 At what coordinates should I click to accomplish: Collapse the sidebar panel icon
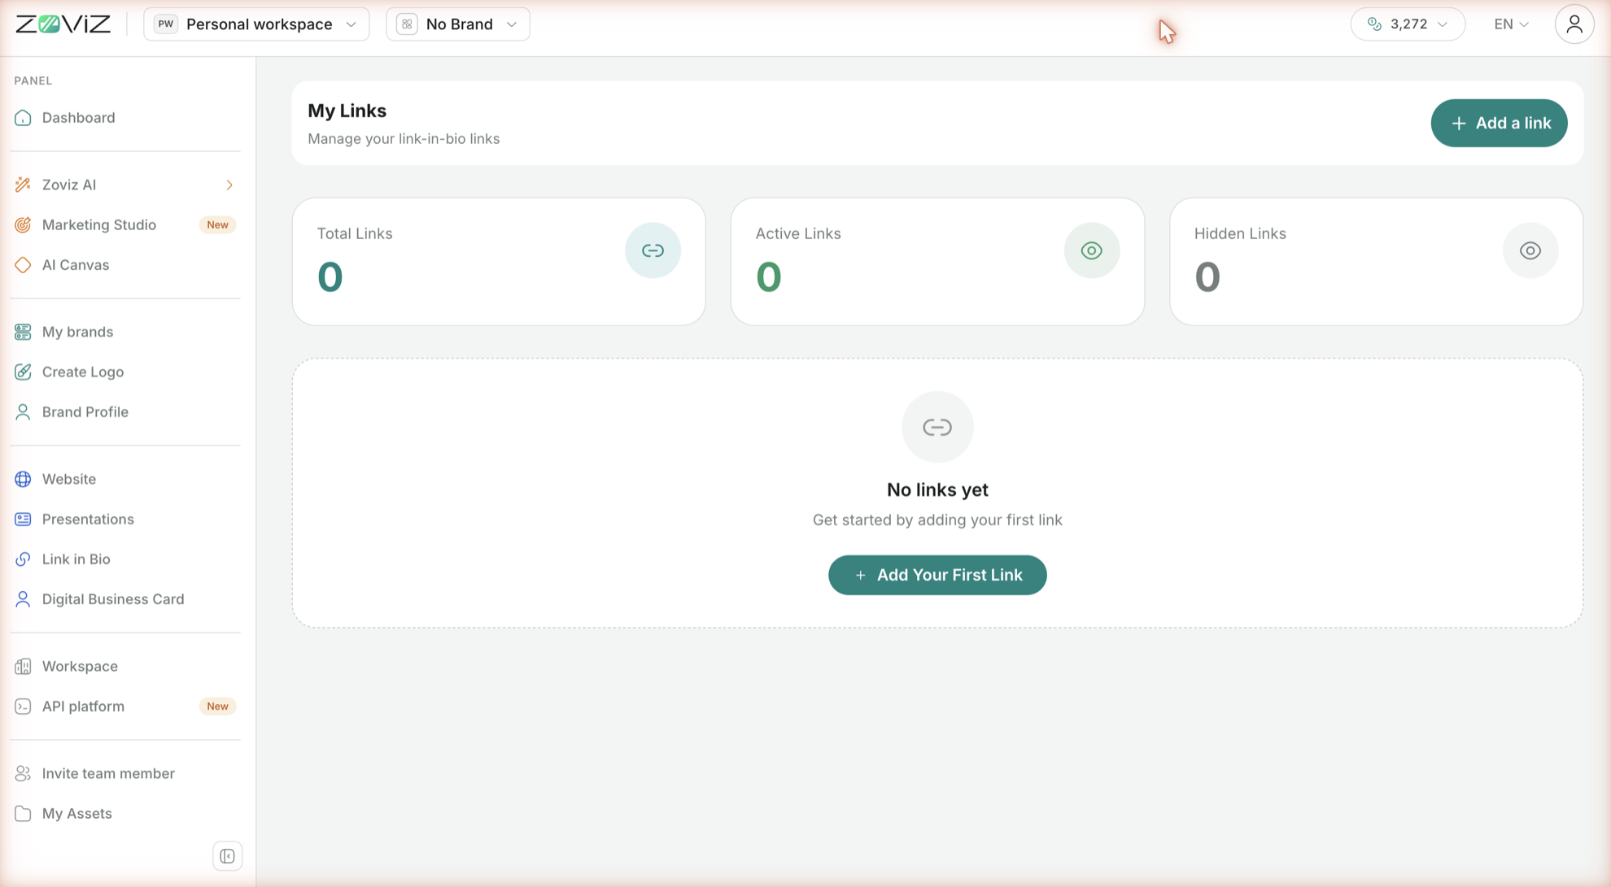[x=228, y=856]
